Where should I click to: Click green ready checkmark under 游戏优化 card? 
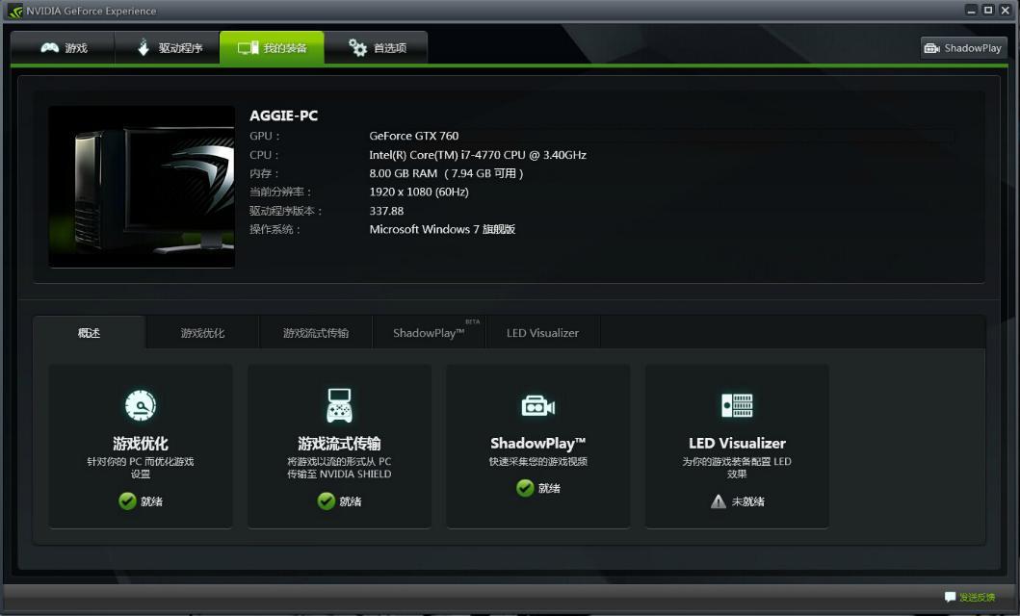127,501
